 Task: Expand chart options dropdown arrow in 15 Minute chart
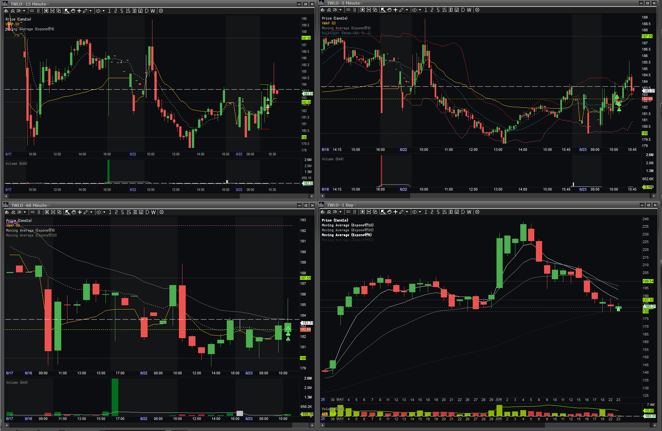click(24, 11)
